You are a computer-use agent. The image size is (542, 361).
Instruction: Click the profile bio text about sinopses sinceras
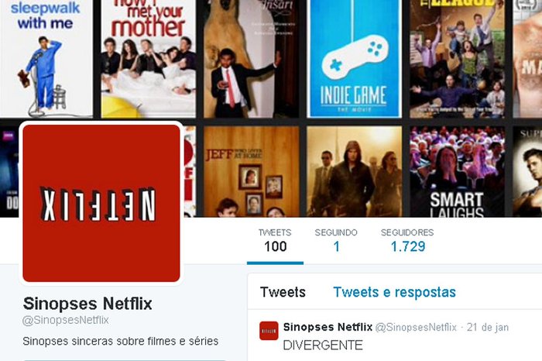coord(120,342)
